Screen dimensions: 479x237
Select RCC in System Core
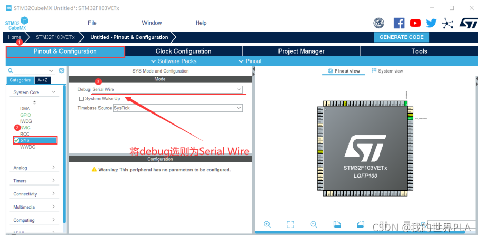(25, 134)
